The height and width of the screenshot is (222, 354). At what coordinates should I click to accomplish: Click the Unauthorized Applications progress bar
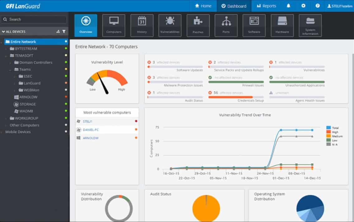point(297,82)
